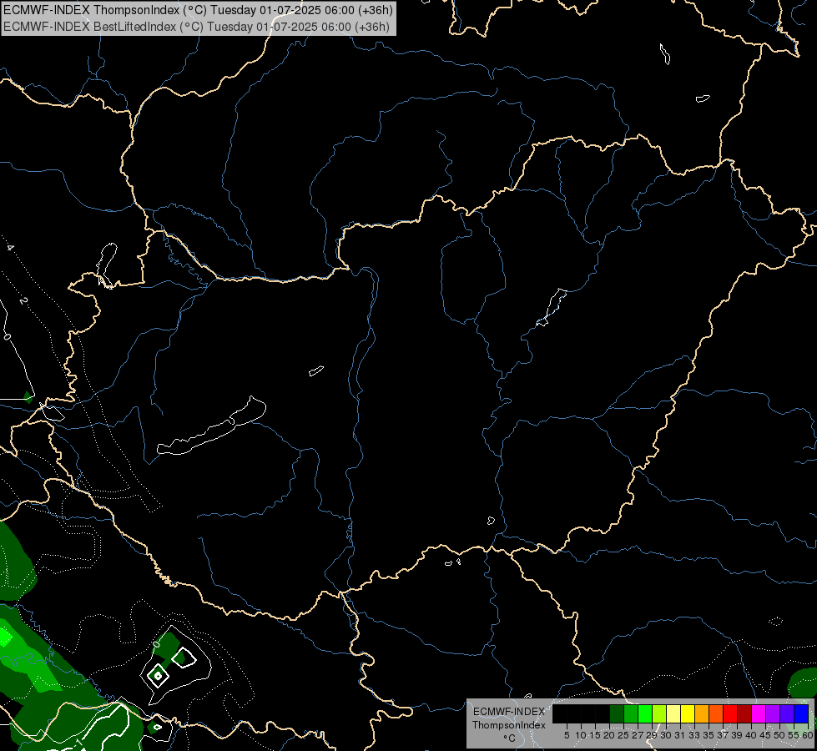Click the legend tick label 31

point(680,735)
